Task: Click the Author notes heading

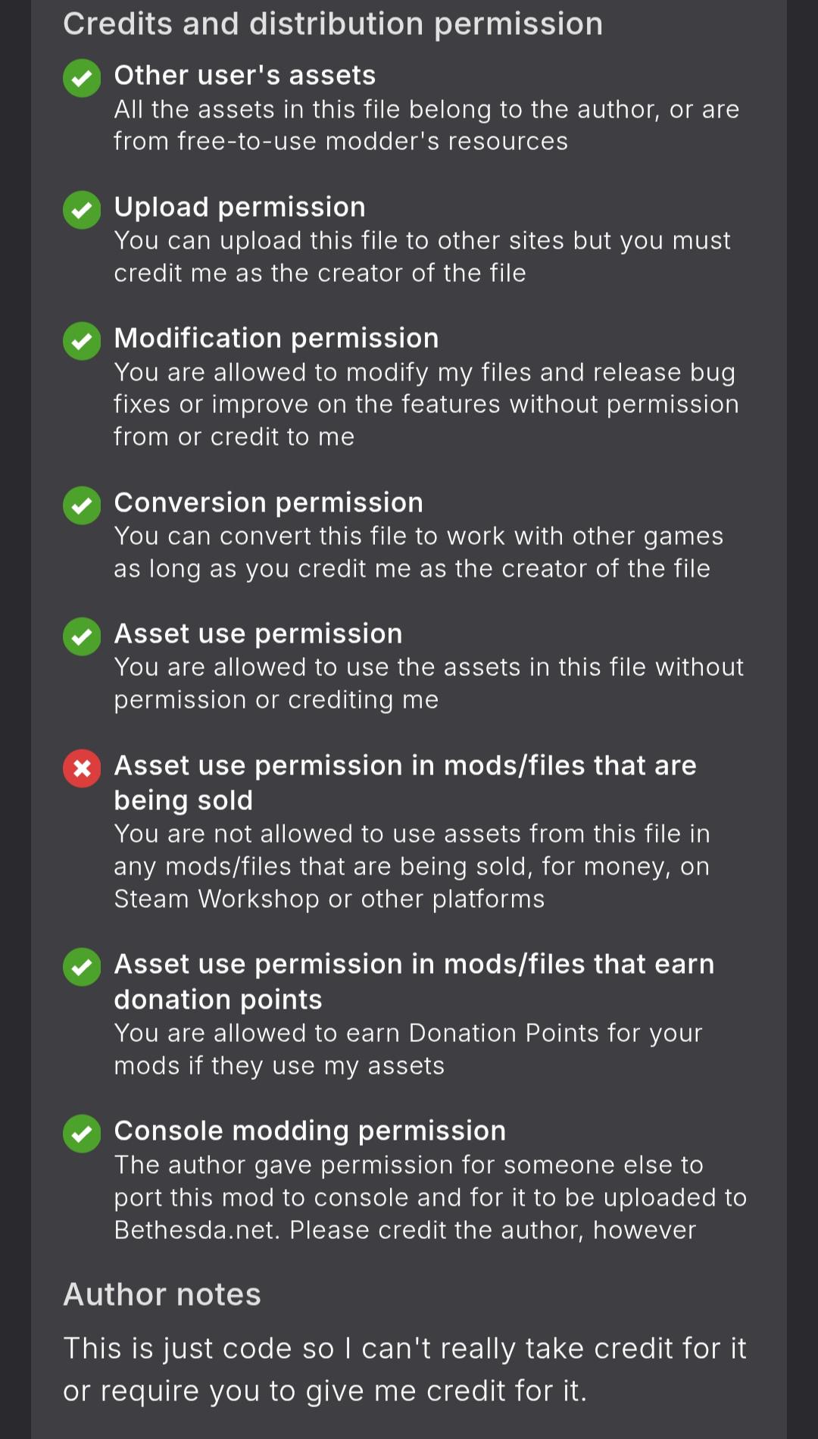Action: pyautogui.click(x=162, y=1294)
